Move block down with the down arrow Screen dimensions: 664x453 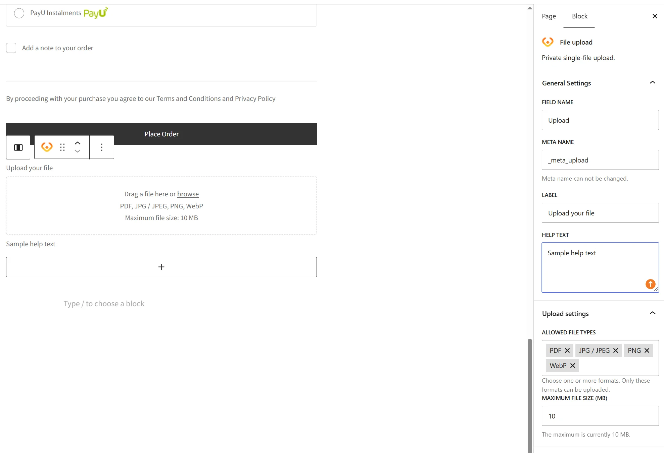pos(78,151)
